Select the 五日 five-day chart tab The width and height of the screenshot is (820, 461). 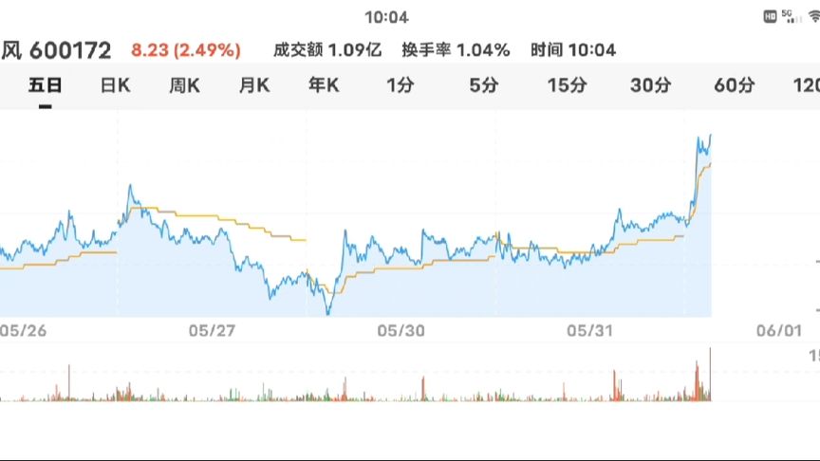[x=45, y=85]
